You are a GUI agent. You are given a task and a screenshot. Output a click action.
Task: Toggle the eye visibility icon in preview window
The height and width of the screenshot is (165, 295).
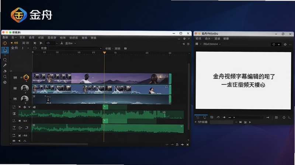point(285,44)
